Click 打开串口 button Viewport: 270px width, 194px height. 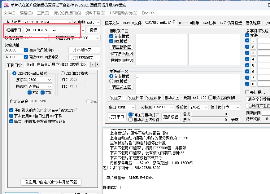(116, 117)
